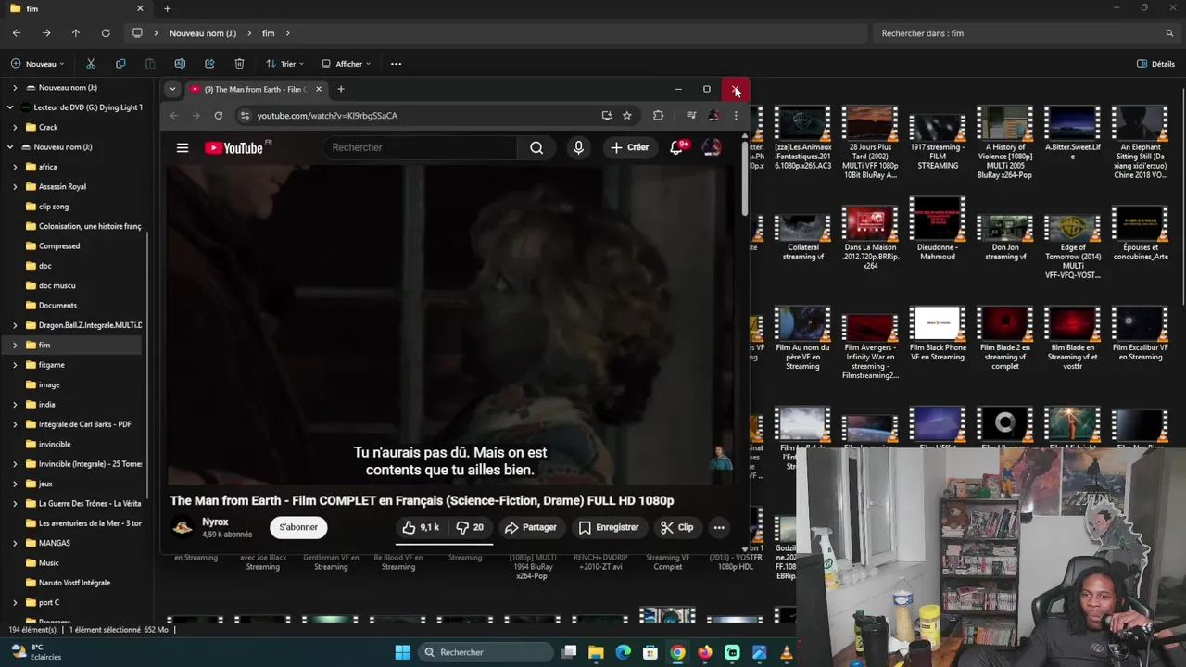The width and height of the screenshot is (1186, 667).
Task: Open Windows Start menu
Action: point(402,652)
